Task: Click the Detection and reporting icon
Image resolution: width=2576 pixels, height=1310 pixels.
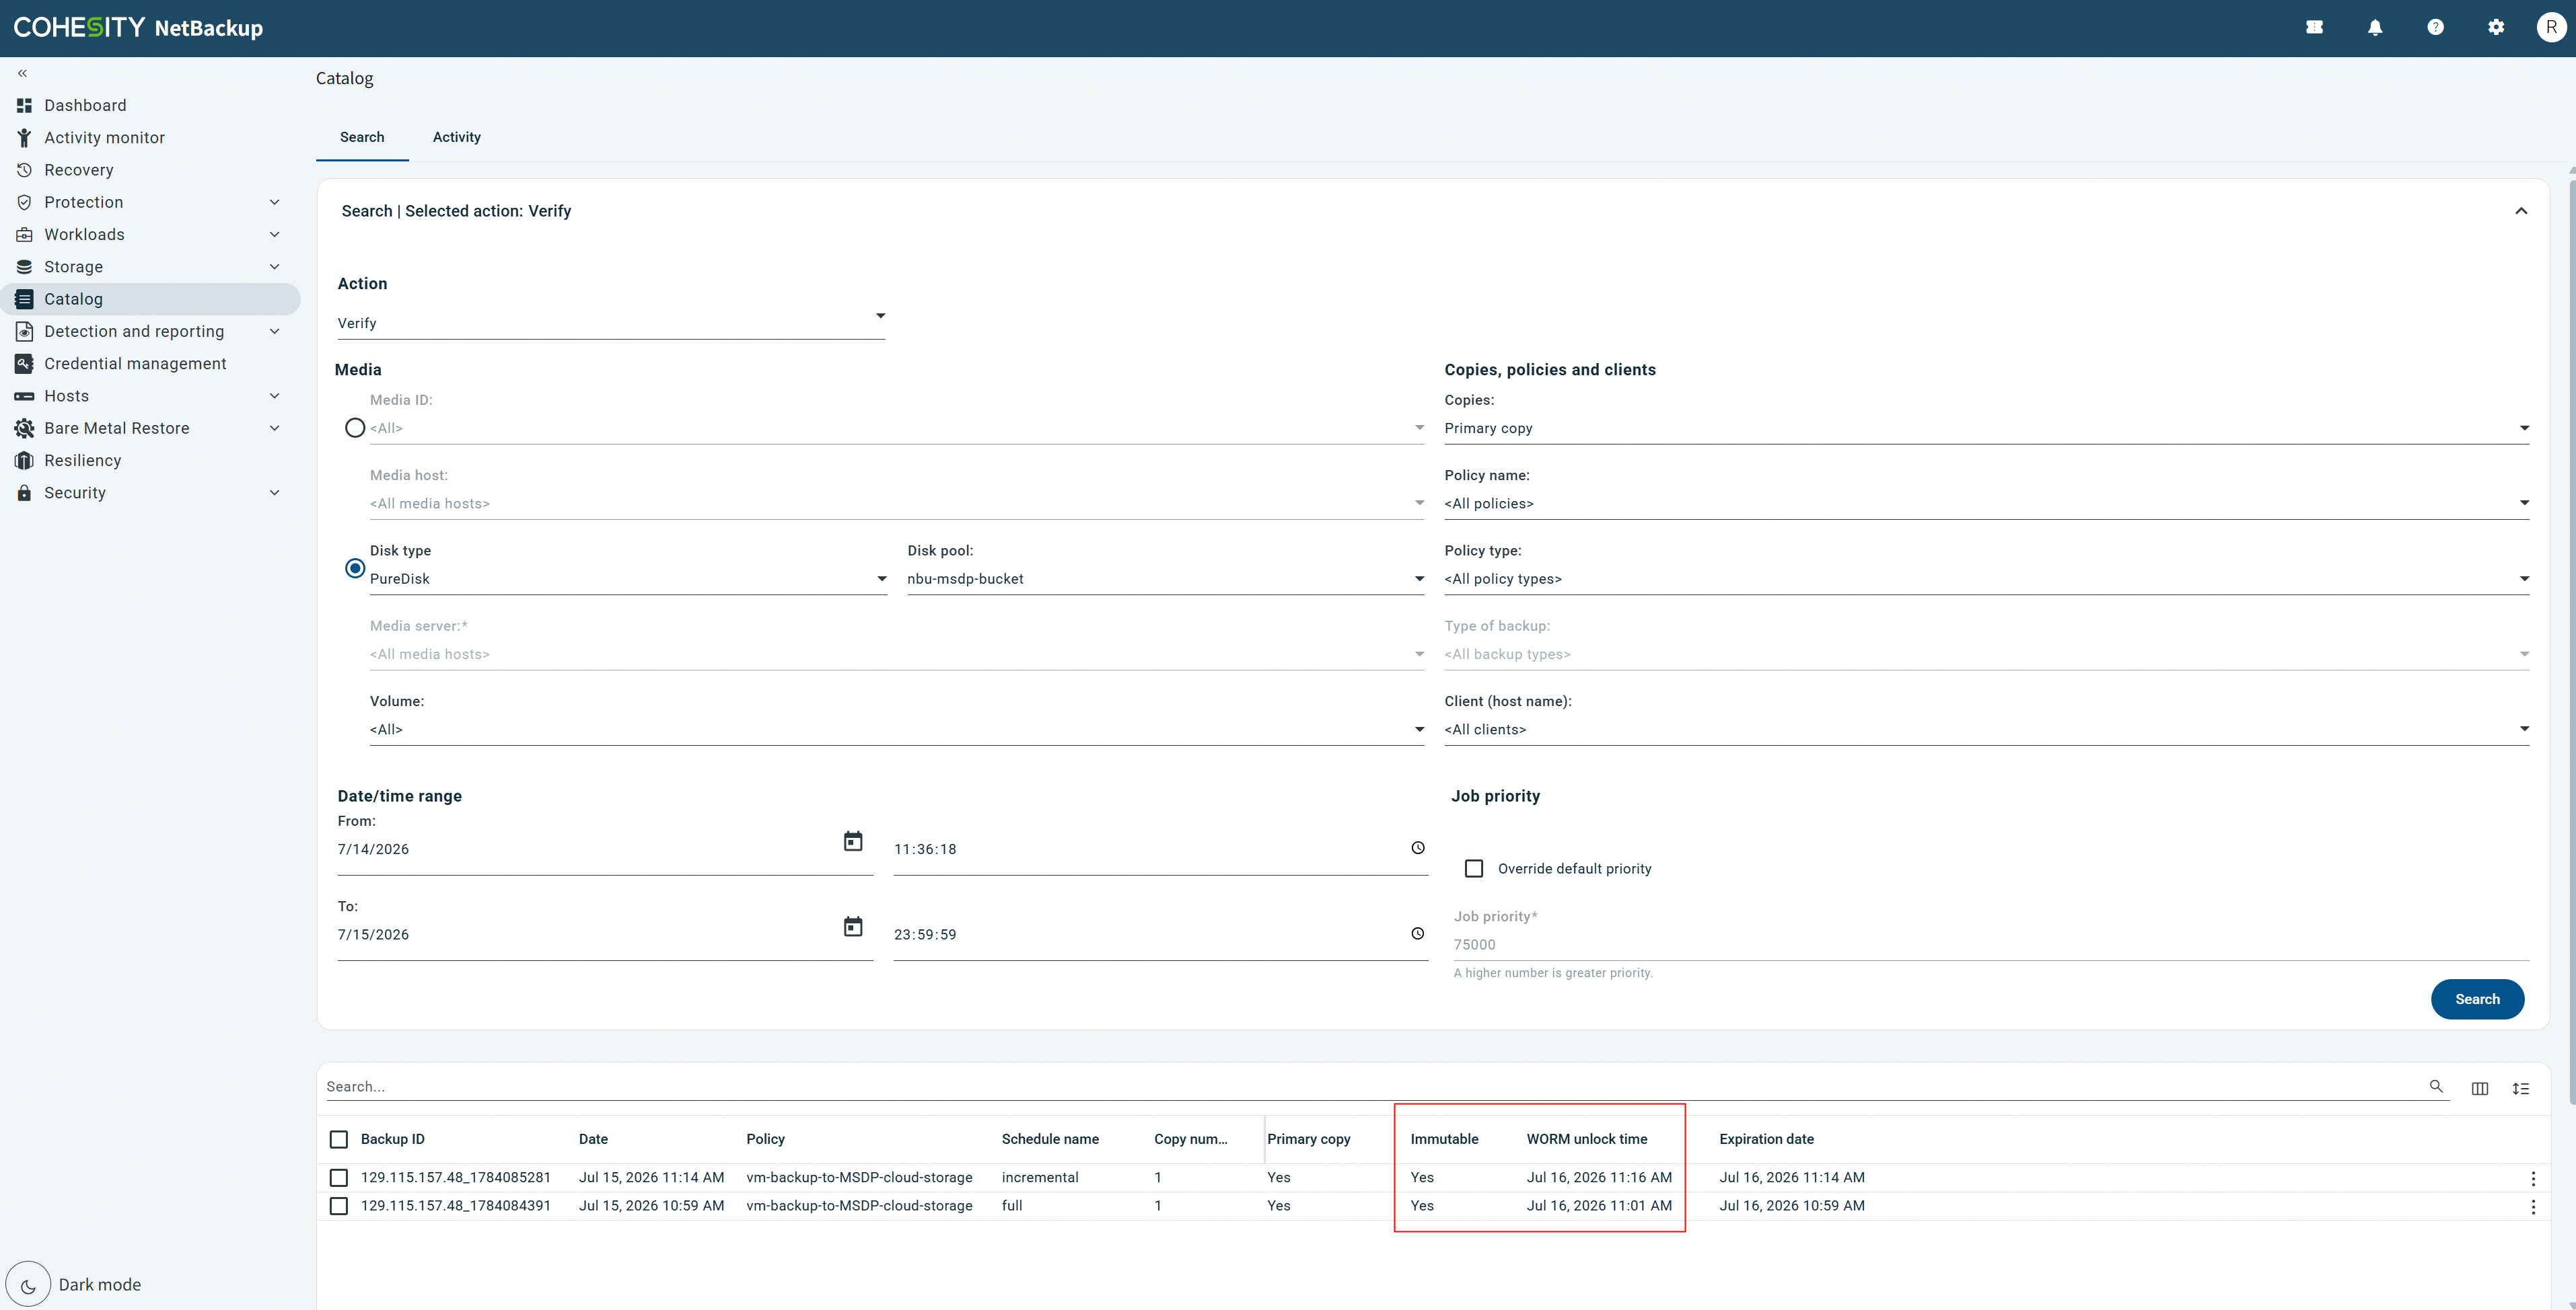Action: coord(24,332)
